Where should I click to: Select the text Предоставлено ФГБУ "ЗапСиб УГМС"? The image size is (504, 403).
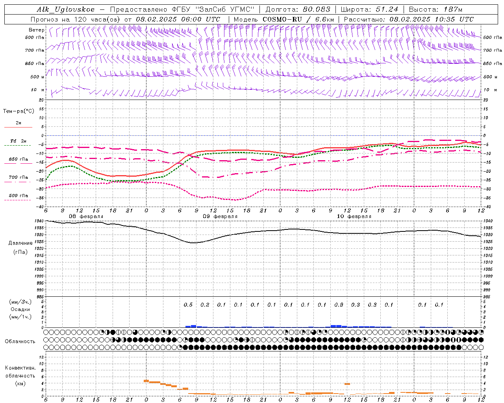[x=182, y=10]
